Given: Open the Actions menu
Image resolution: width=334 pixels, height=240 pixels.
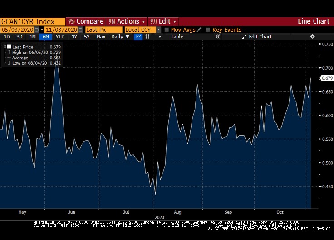Looking at the screenshot, I should pos(127,21).
